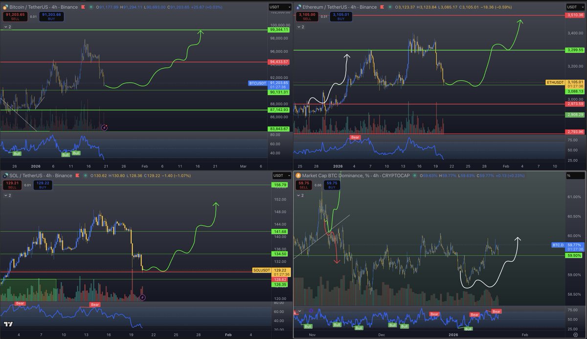Click the 91,203.66 BUY button on Bitcoin chart

pos(51,17)
